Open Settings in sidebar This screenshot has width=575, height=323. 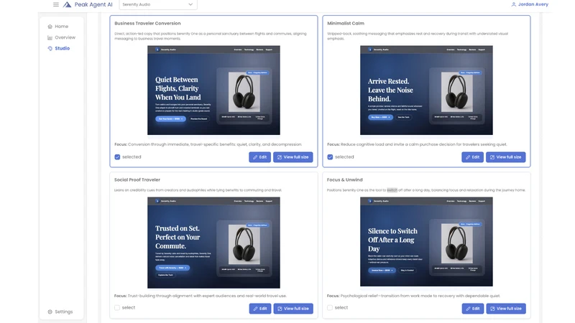[x=60, y=312]
